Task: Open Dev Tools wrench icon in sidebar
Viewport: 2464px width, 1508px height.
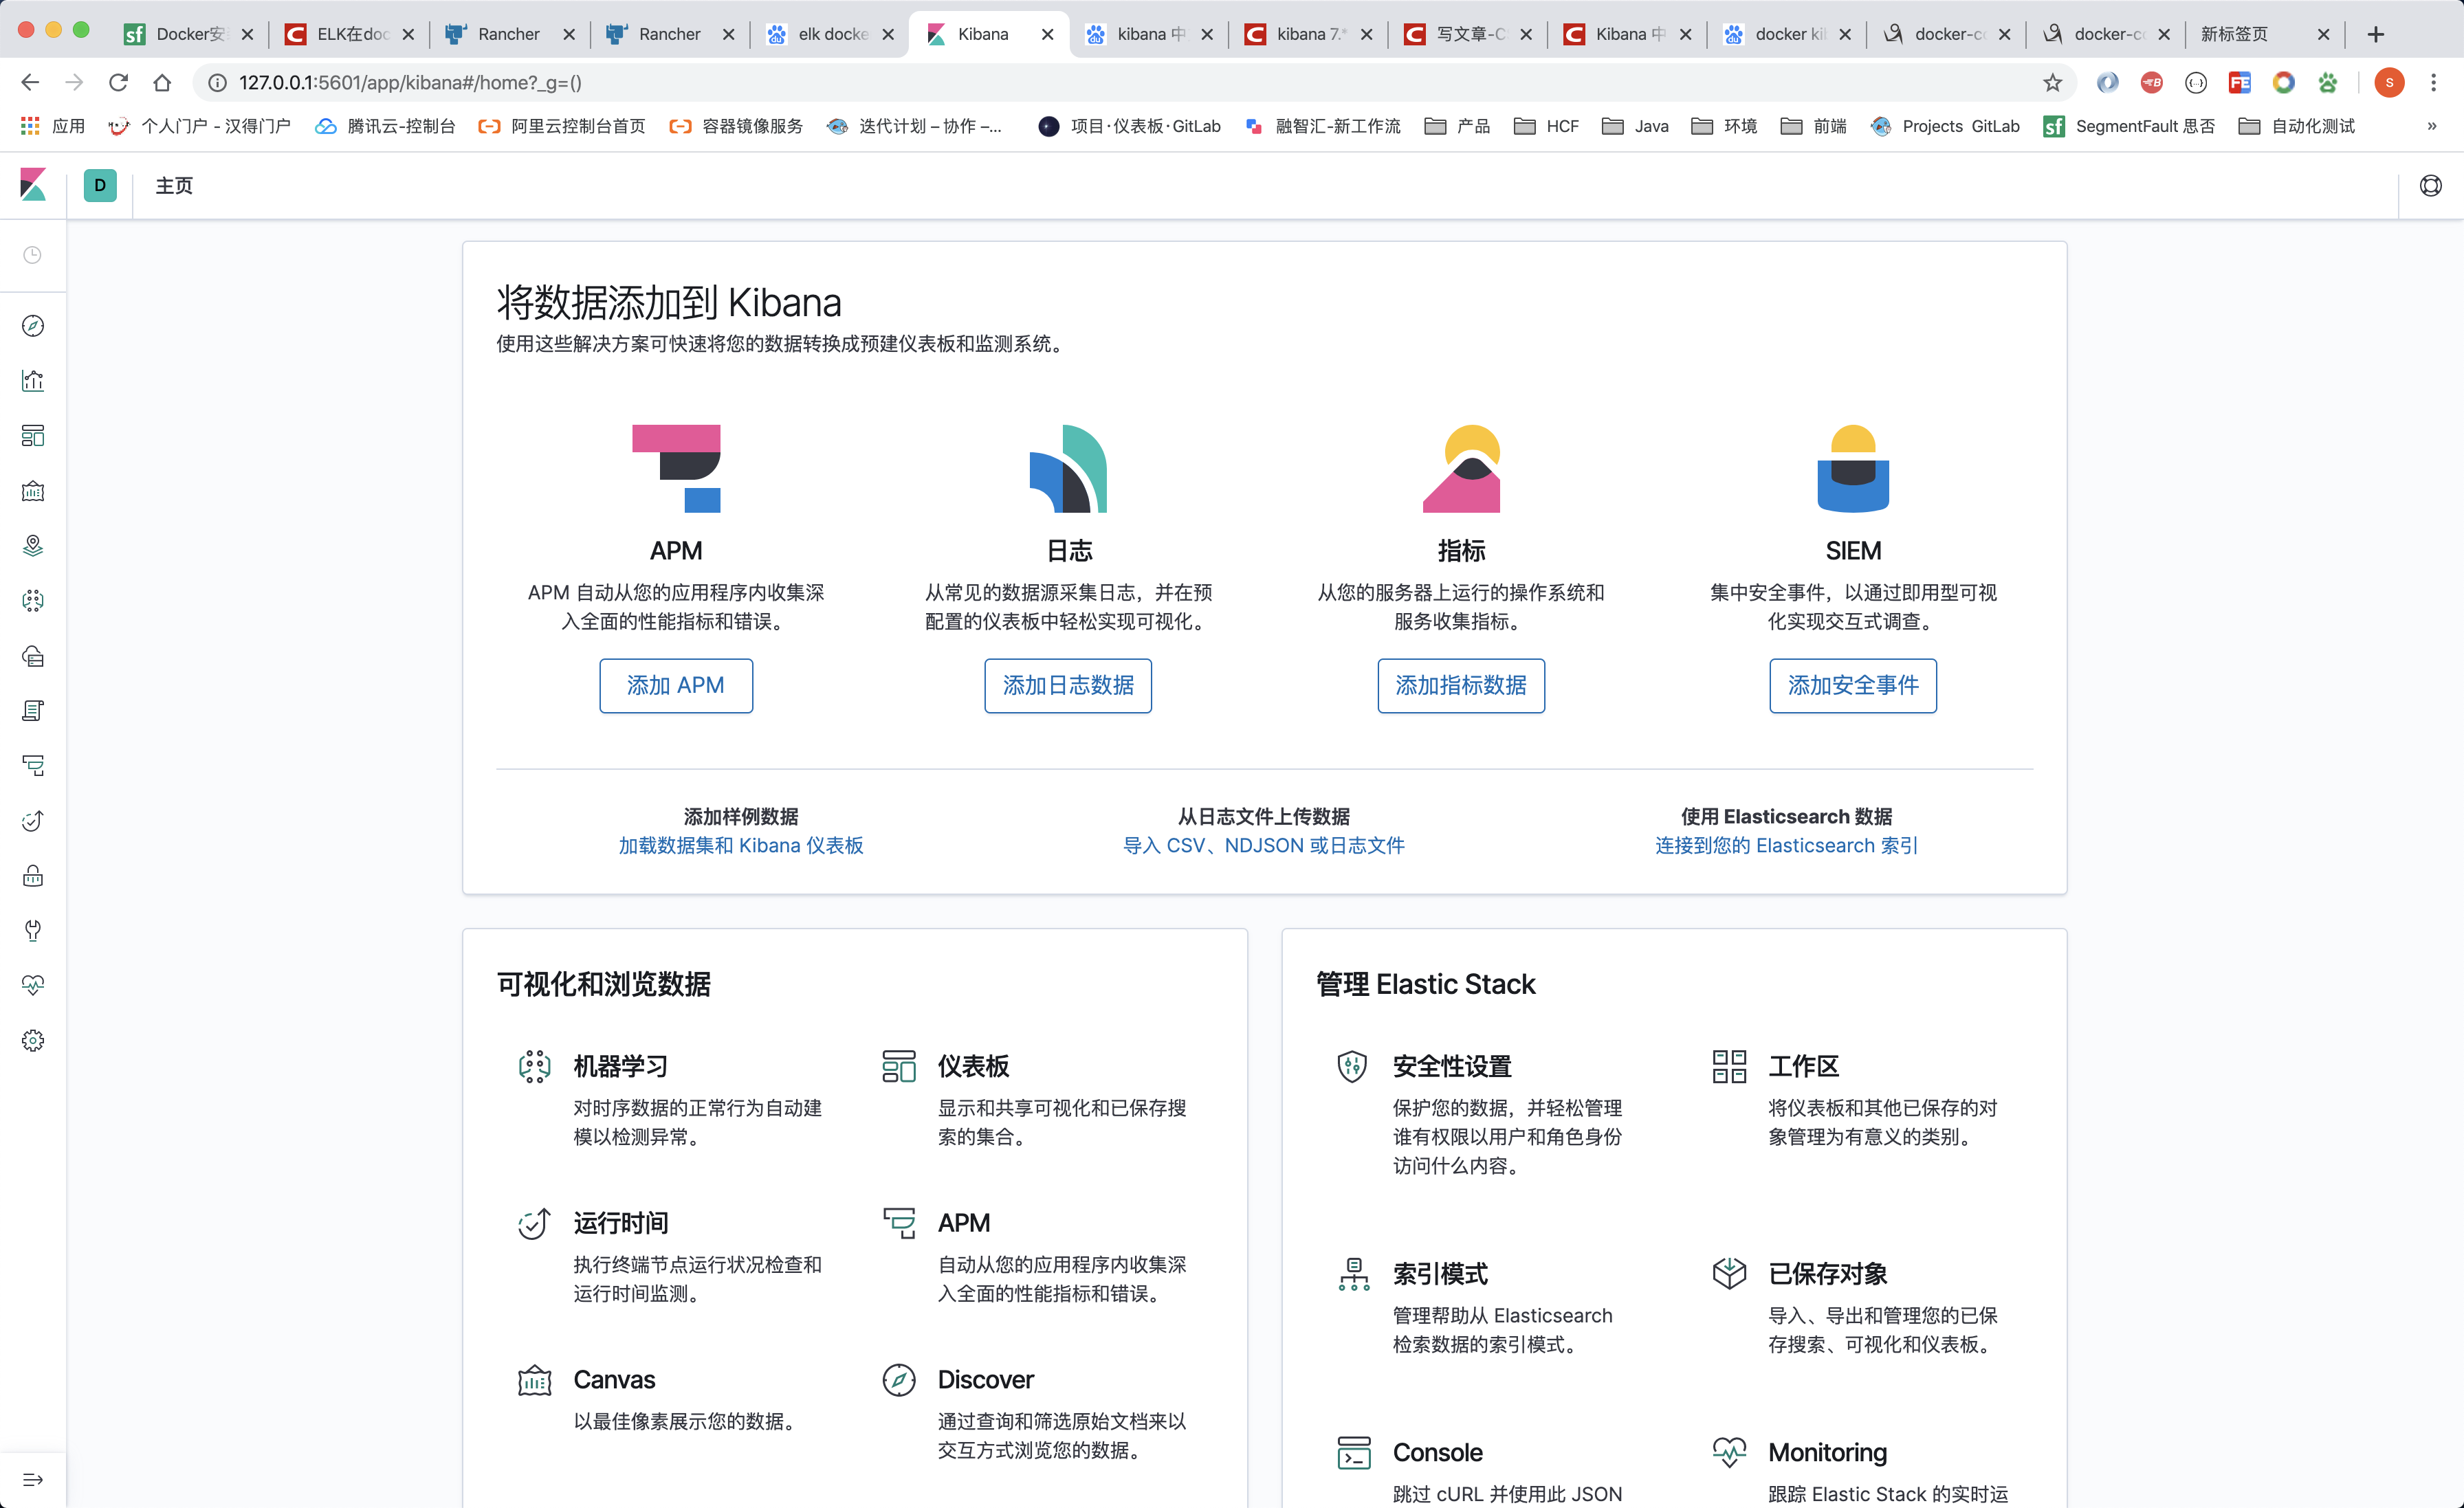Action: click(33, 931)
